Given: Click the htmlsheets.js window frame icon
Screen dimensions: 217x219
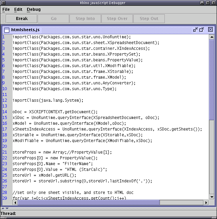Looking at the screenshot, I should click(x=7, y=30).
